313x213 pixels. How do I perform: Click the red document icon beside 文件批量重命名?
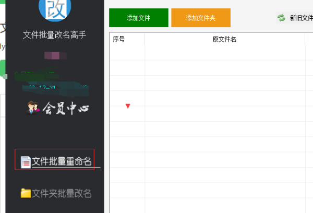26,162
